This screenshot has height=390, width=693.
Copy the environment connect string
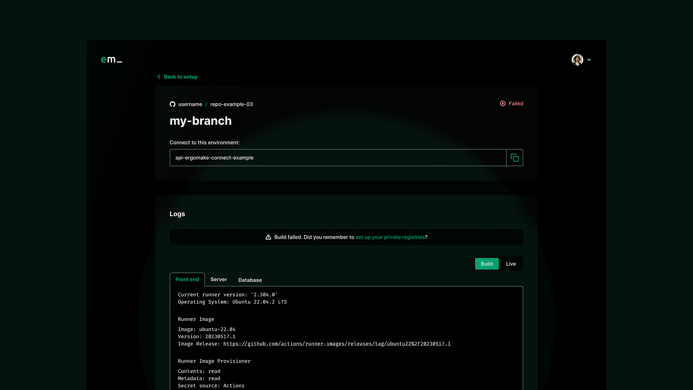[514, 158]
